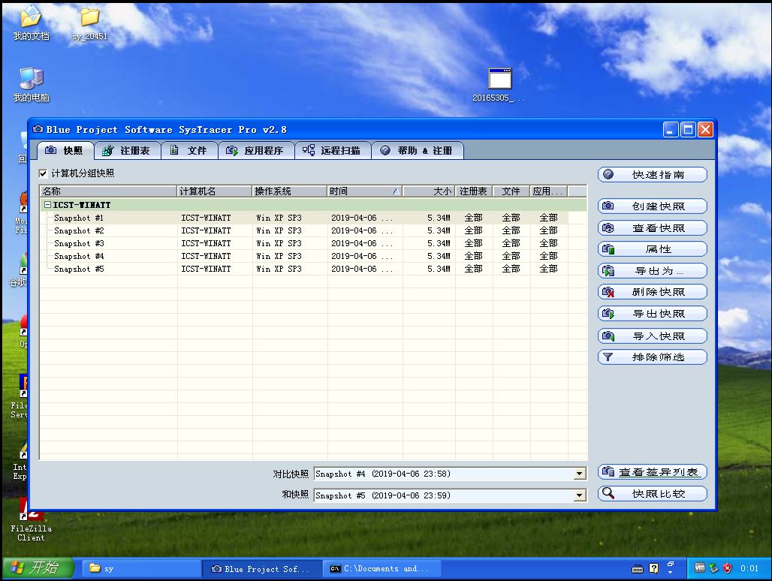Collapse the ICST-WINATT group node
Screen dimensions: 772x581
coord(48,205)
